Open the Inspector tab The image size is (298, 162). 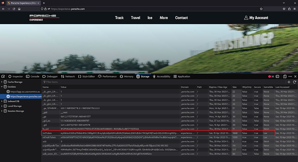click(x=16, y=77)
